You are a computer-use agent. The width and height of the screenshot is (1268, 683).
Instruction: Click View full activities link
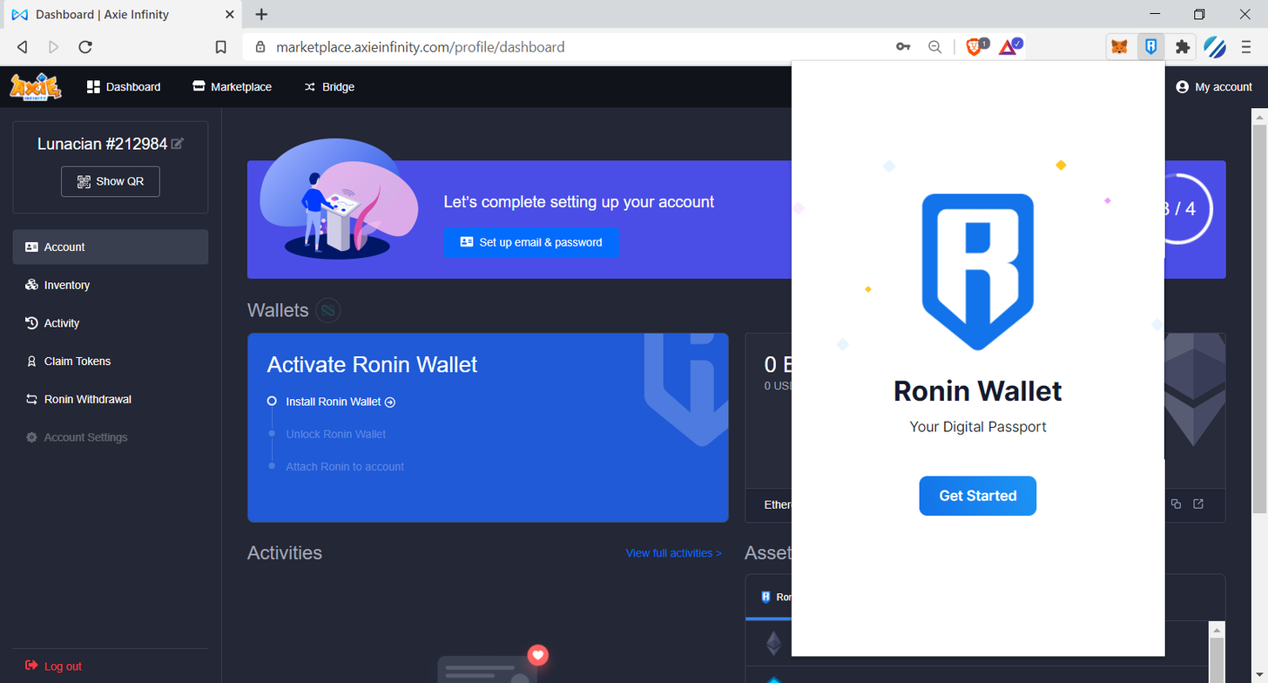[673, 553]
